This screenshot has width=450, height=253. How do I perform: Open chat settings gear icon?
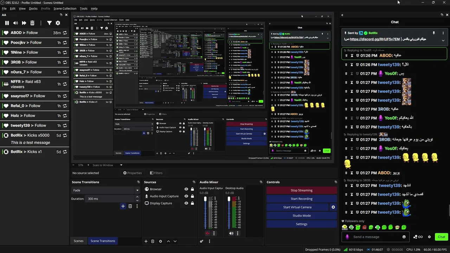pyautogui.click(x=429, y=237)
